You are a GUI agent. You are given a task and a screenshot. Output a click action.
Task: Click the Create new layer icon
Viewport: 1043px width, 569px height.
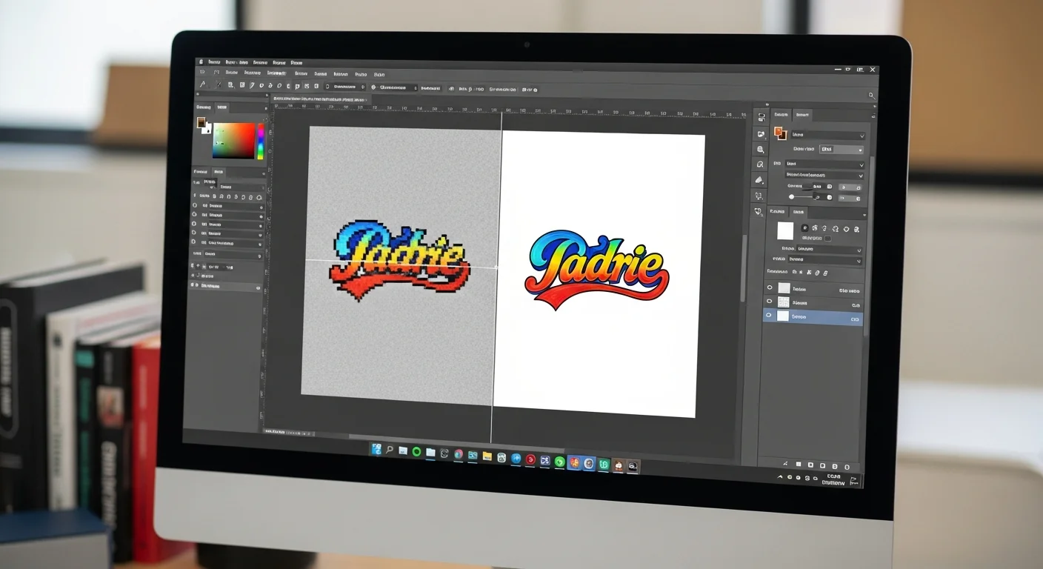pos(835,465)
